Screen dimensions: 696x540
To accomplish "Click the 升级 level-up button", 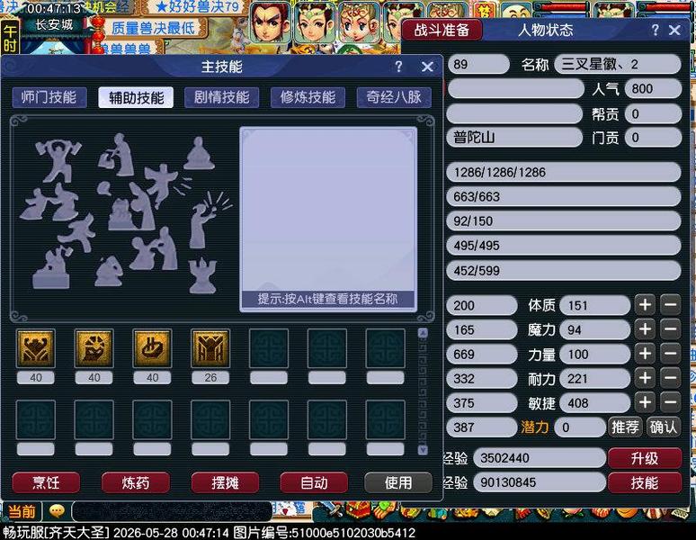I will [x=645, y=458].
